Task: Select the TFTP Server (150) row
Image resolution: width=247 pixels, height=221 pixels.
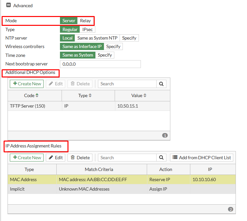Action: tap(89, 106)
